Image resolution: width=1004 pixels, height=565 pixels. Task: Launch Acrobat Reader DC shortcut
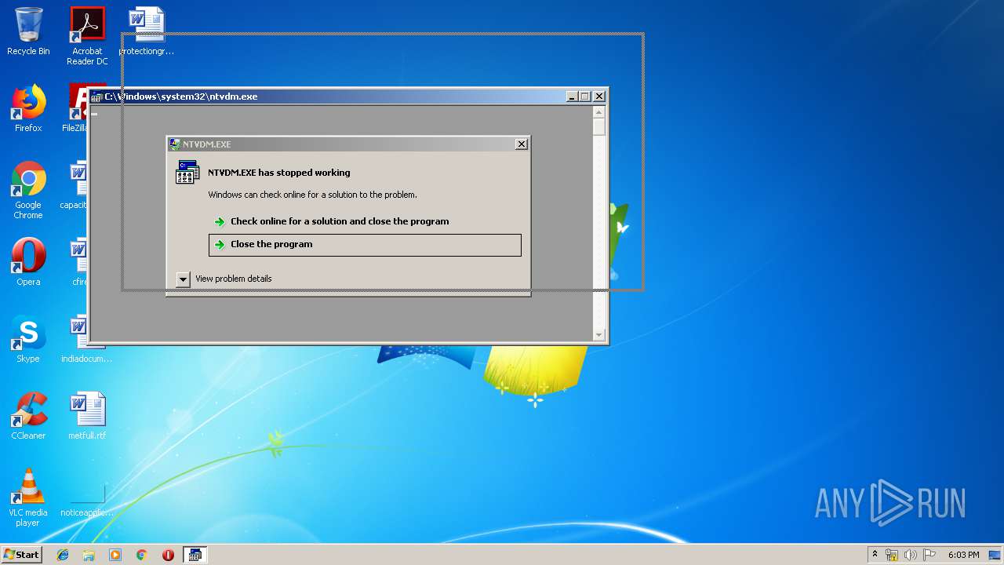click(x=87, y=36)
